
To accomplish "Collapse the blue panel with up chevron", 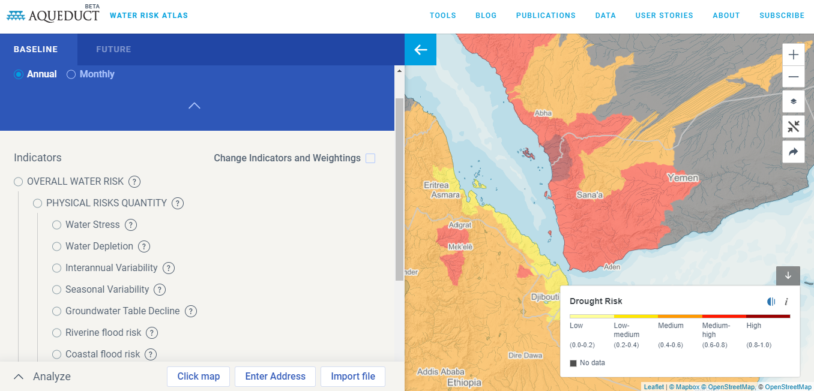I will point(194,106).
